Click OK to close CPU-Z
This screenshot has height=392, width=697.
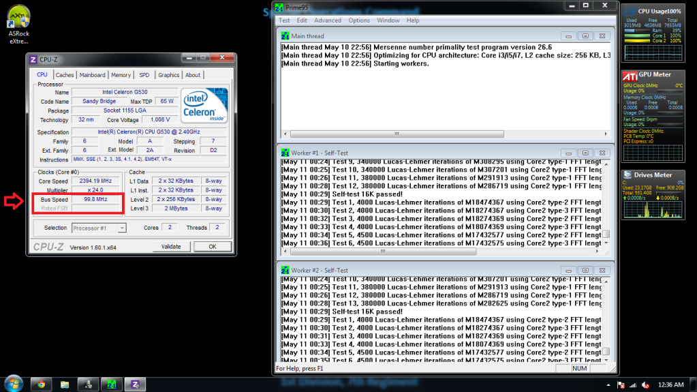tap(212, 247)
